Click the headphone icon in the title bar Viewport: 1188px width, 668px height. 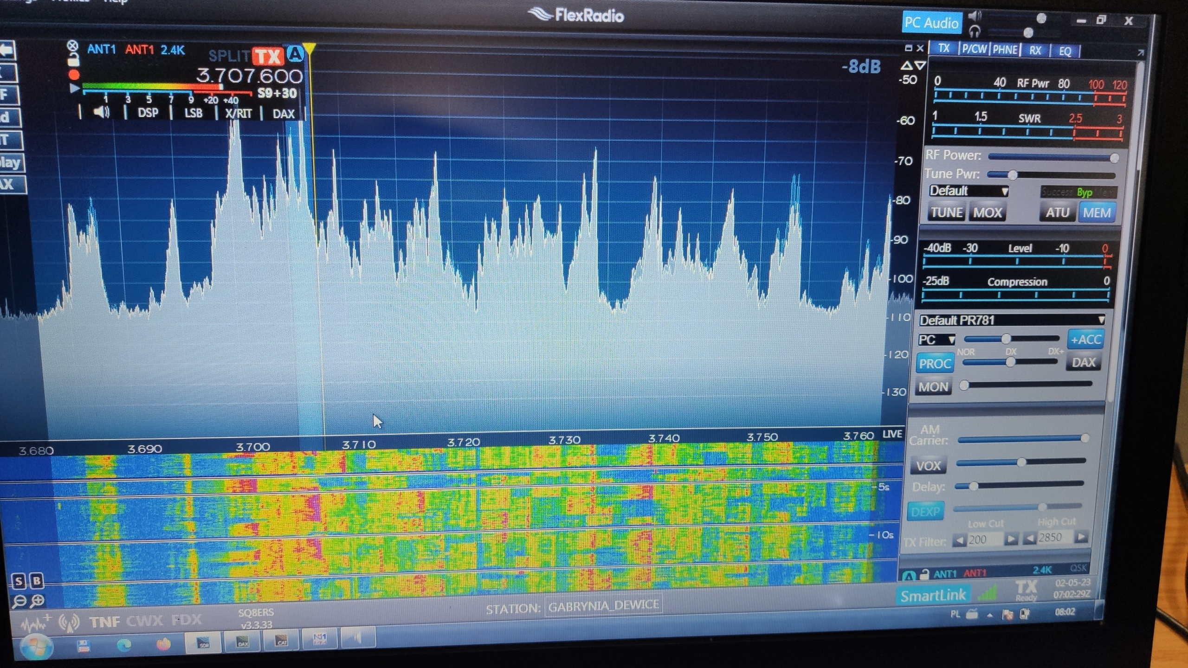975,32
